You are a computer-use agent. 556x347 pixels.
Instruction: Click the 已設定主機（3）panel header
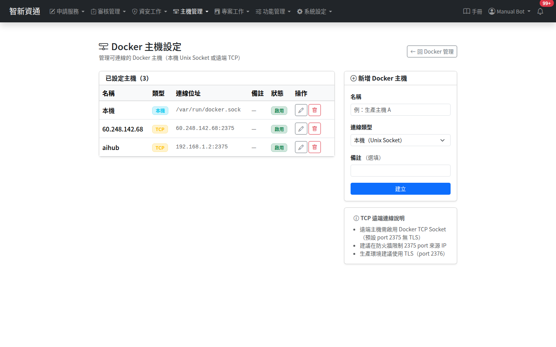click(x=217, y=78)
